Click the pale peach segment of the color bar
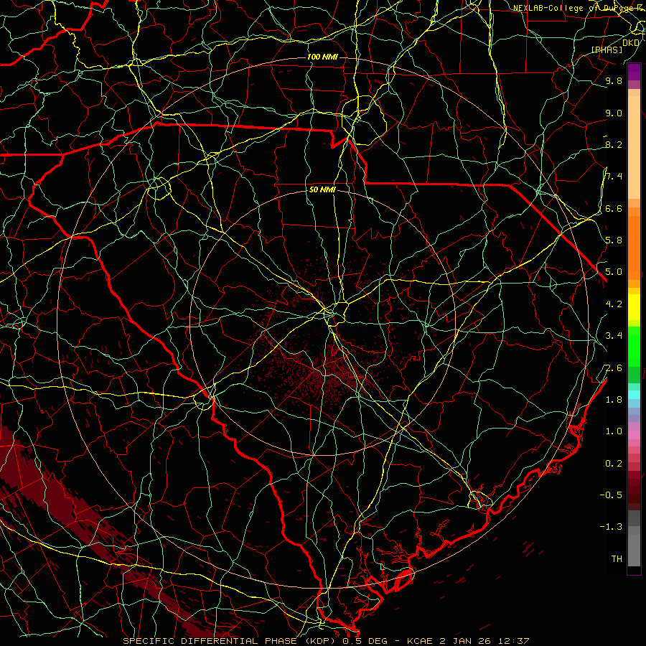 coord(634,147)
